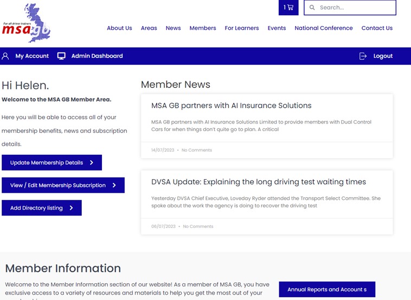Viewport: 411px width, 300px height.
Task: Open the Admin Dashboard link
Action: [x=97, y=56]
